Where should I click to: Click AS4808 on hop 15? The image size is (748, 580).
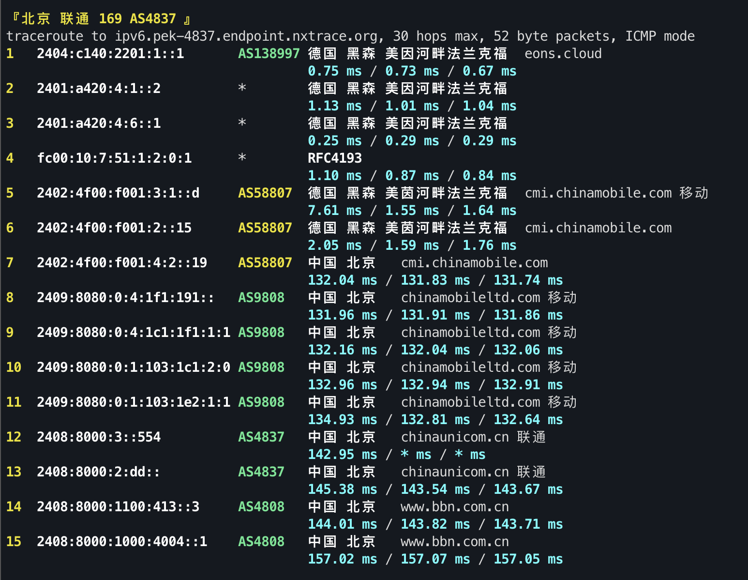(261, 541)
